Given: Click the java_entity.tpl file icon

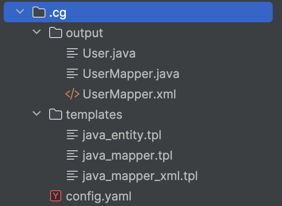Looking at the screenshot, I should click(72, 135).
